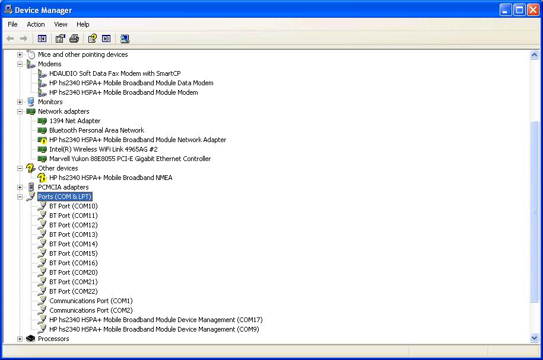Select Communications Port (COM2)

click(91, 310)
